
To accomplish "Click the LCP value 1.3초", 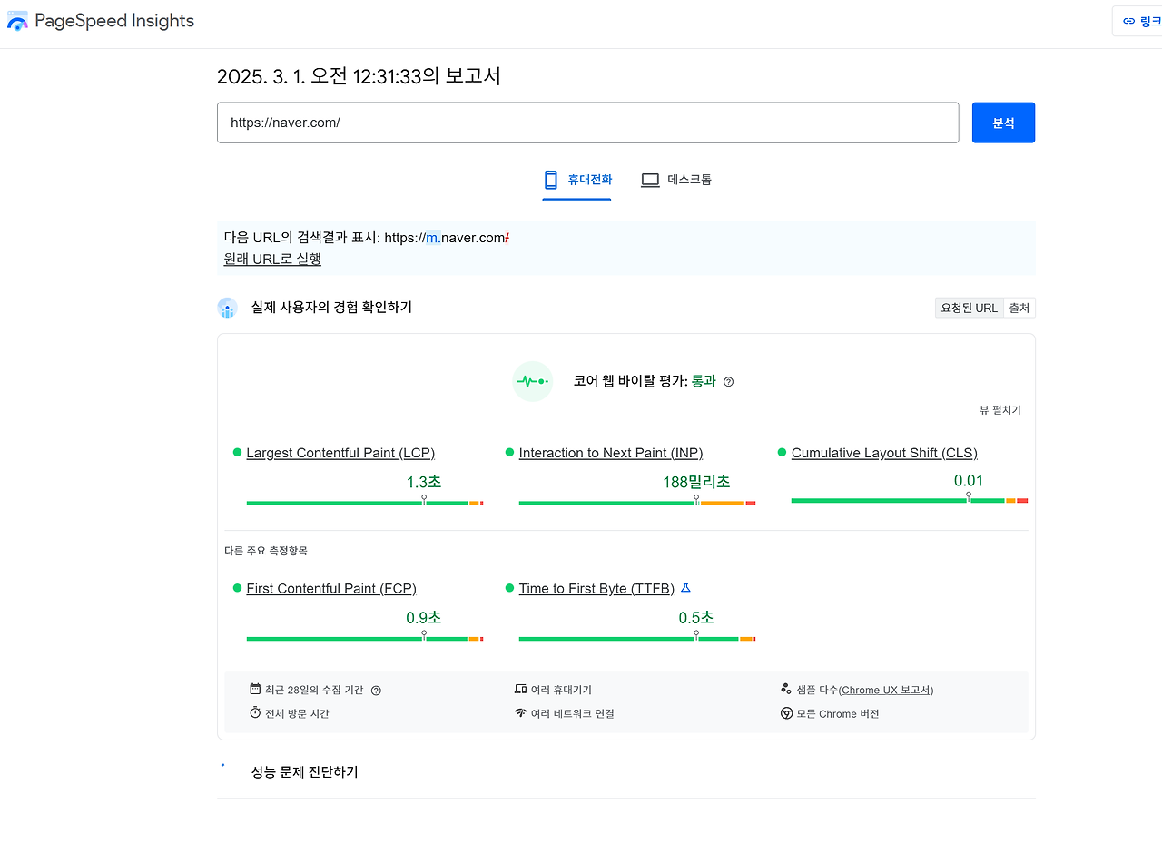I will pyautogui.click(x=424, y=482).
